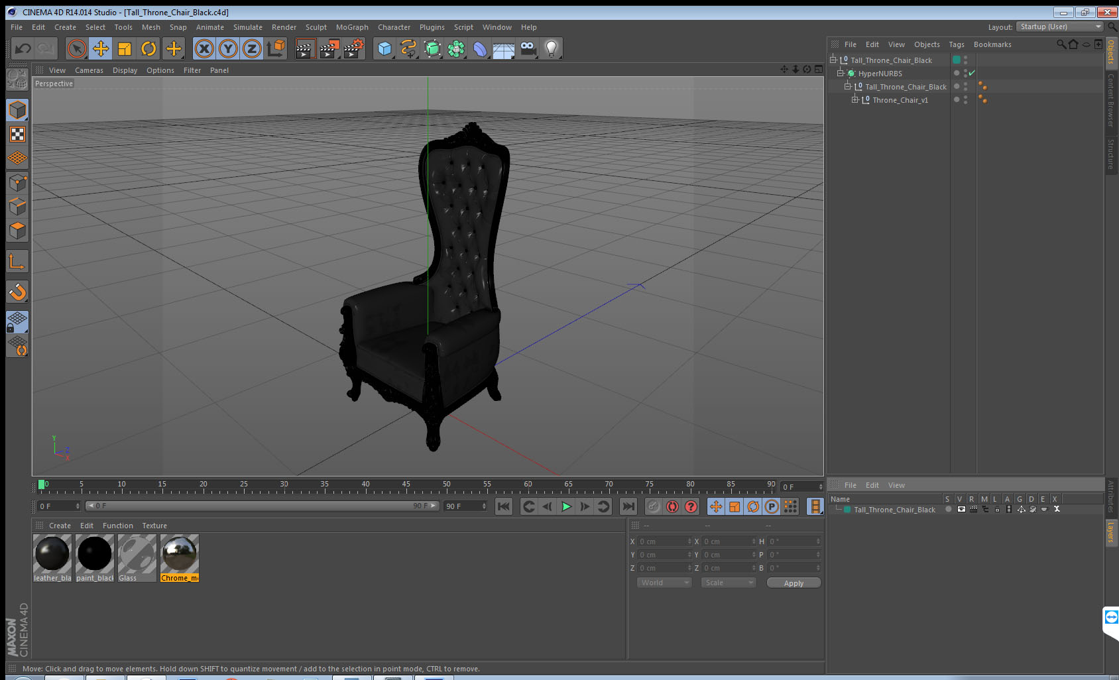Toggle Snap magnet icon

tap(17, 292)
